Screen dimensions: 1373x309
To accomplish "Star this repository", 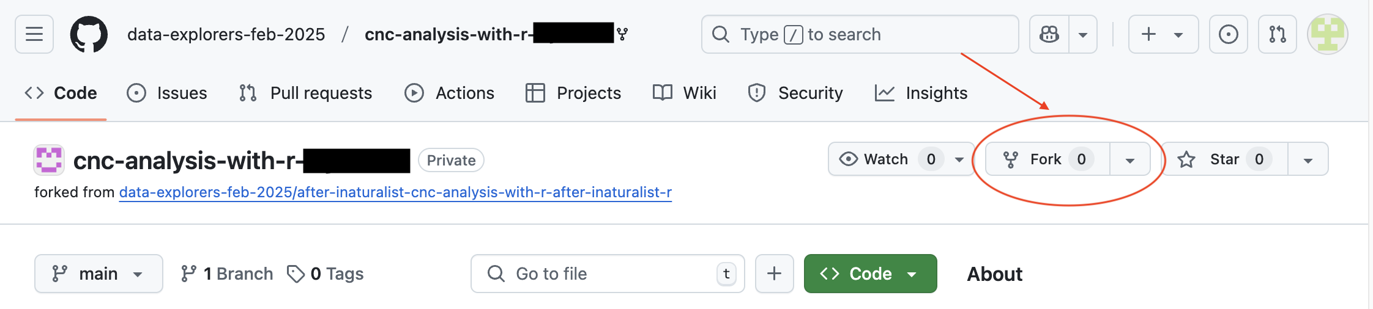I will point(1225,159).
